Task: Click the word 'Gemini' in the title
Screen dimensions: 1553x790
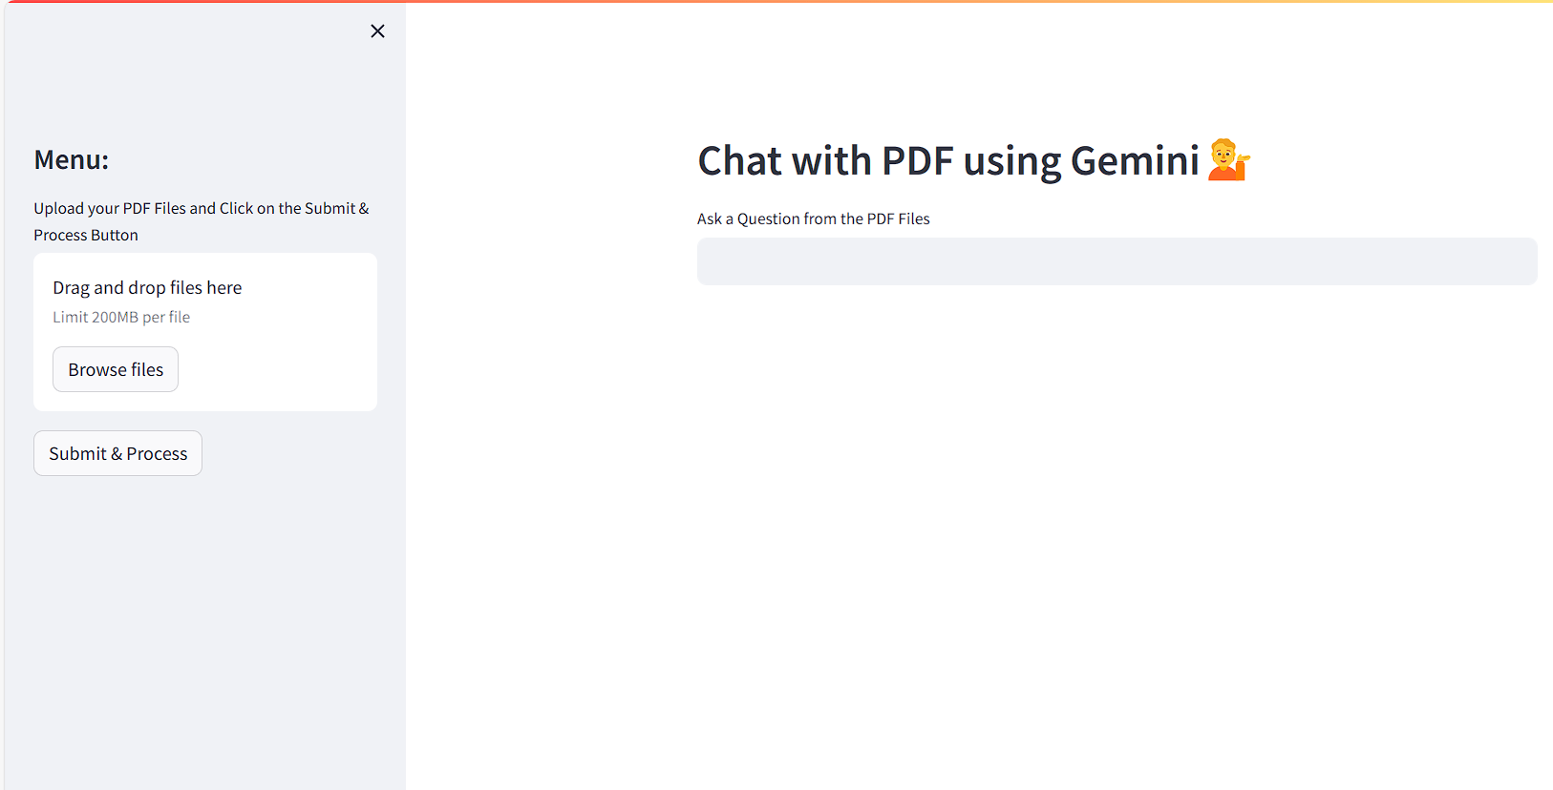Action: 1135,161
